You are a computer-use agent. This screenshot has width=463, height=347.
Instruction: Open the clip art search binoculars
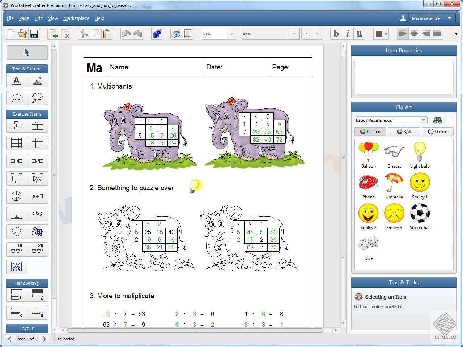click(437, 120)
